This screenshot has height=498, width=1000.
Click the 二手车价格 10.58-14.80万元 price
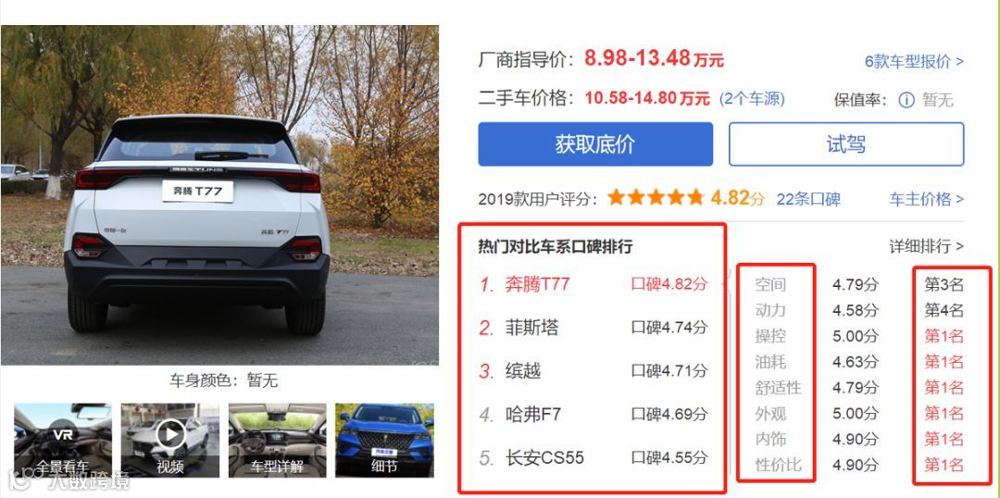click(x=647, y=99)
